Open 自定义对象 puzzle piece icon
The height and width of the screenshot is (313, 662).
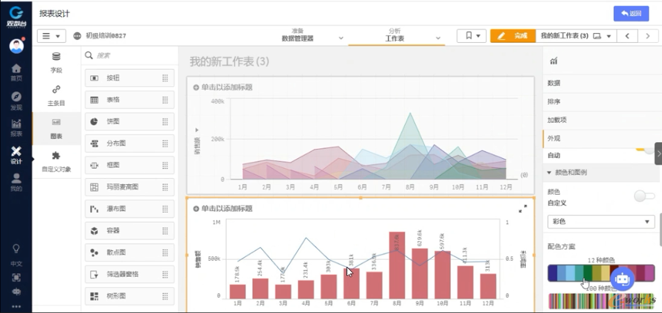click(56, 160)
